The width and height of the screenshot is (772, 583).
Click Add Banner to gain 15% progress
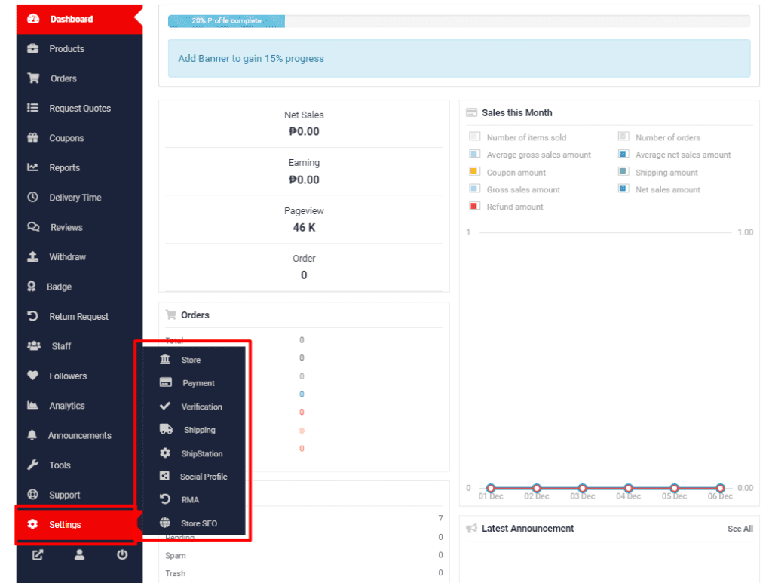coord(251,59)
